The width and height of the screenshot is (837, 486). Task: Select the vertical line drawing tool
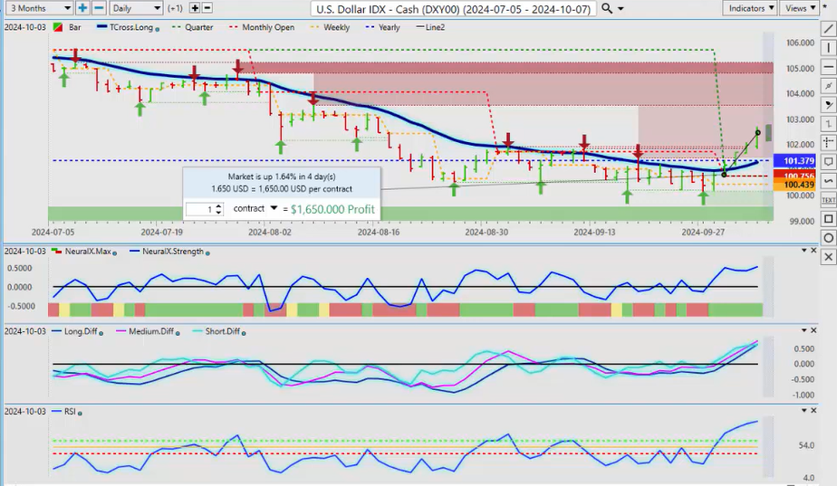pos(829,48)
